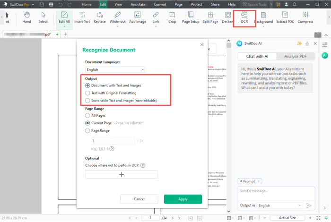The height and width of the screenshot is (222, 331).
Task: Click the Save icon in title bar
Action: tap(42, 4)
